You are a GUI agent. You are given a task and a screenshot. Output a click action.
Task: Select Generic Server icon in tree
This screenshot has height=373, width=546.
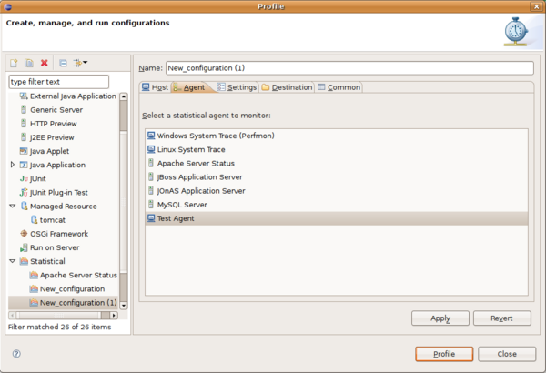pos(24,110)
